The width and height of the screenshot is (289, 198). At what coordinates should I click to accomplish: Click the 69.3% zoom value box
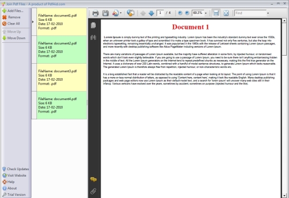pos(198,13)
